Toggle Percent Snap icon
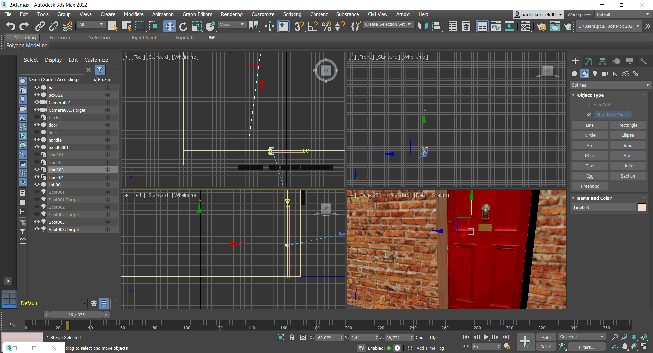The image size is (653, 353). click(326, 26)
